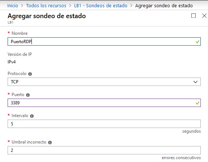Click the Protocolo info icon
This screenshot has height=162, width=208.
30,74
